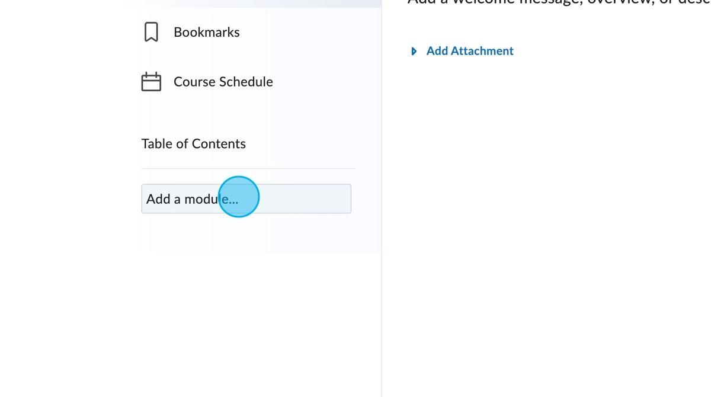
Task: Select Course Schedule in the sidebar menu
Action: coord(223,81)
